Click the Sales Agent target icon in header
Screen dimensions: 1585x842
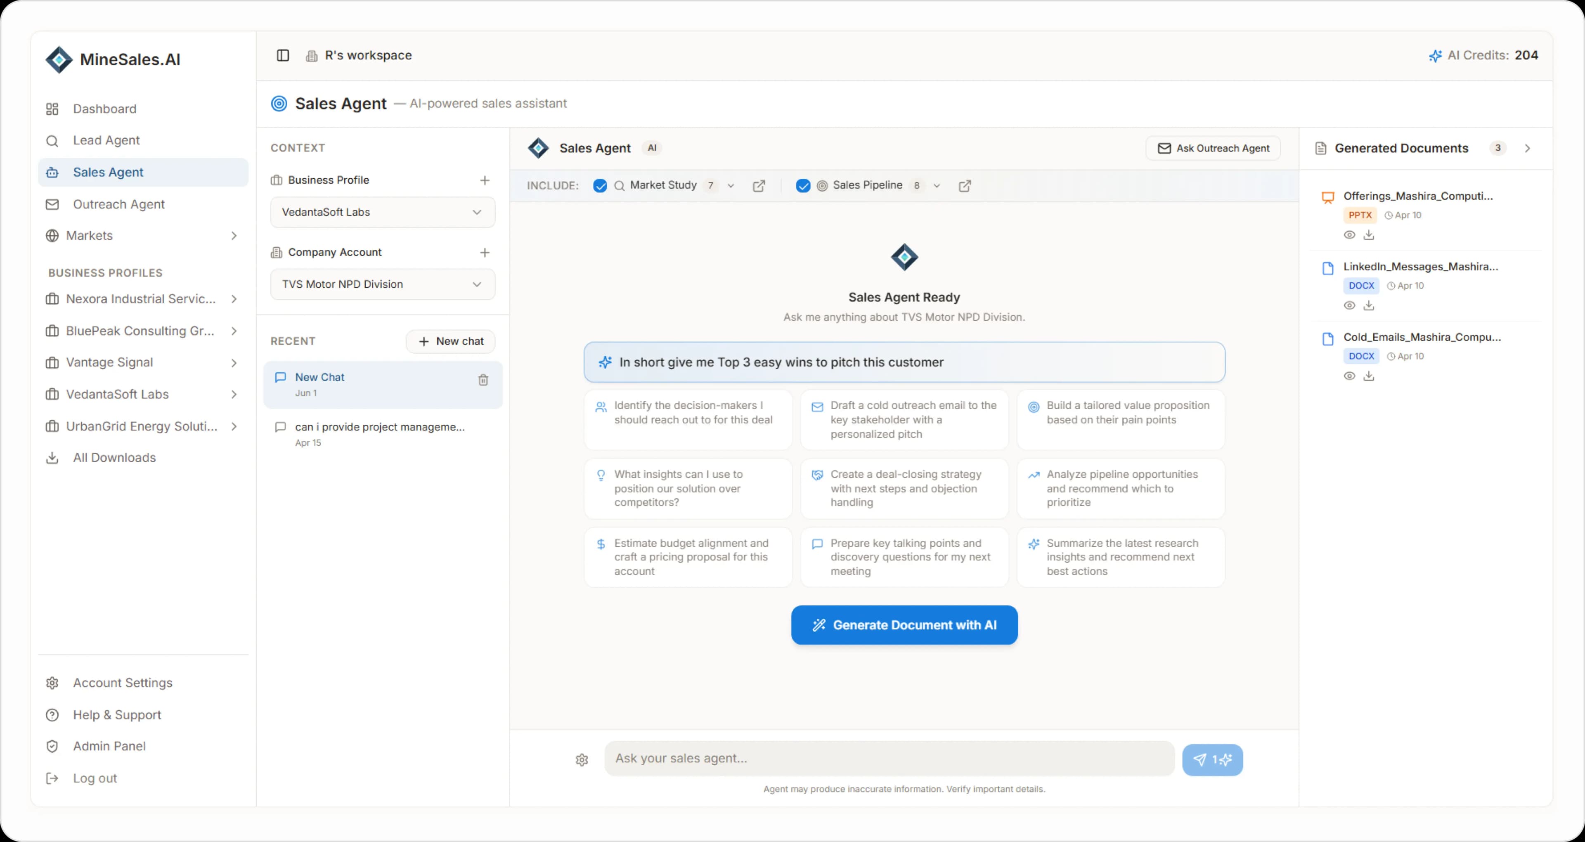click(x=279, y=104)
